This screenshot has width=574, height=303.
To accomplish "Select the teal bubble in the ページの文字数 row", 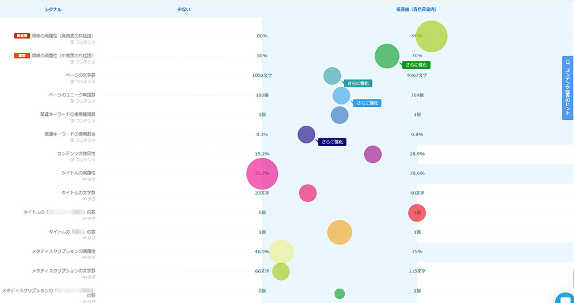I will pyautogui.click(x=332, y=76).
